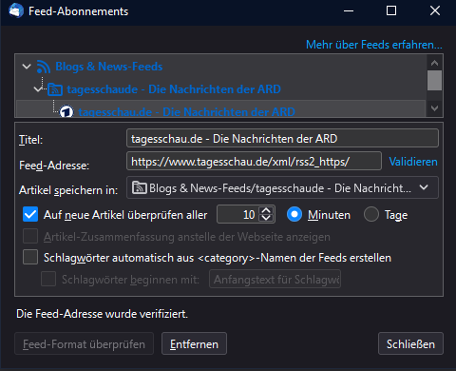Select Blogs & News-Feeds tree row
Viewport: 456px width, 371px height.
(221, 67)
